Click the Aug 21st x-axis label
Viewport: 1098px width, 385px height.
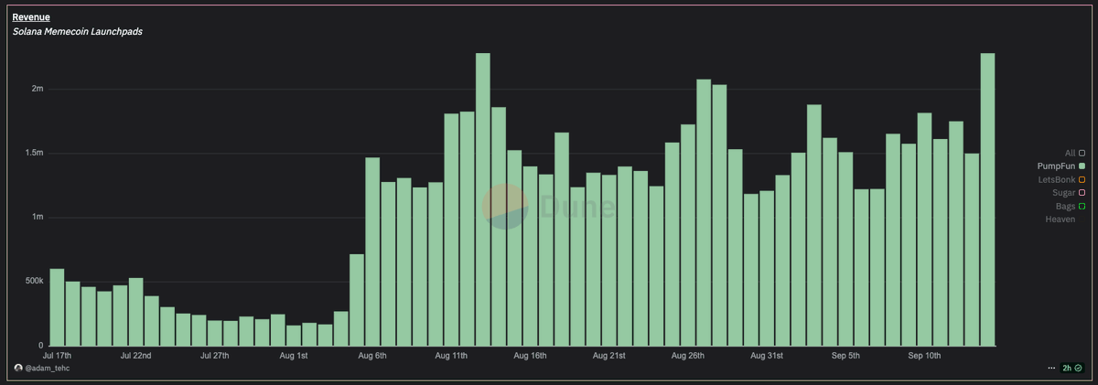[x=609, y=354]
